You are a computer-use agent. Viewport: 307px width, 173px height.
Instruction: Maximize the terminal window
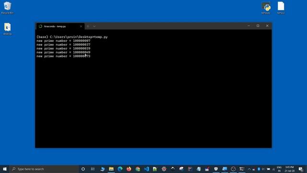coord(258,25)
